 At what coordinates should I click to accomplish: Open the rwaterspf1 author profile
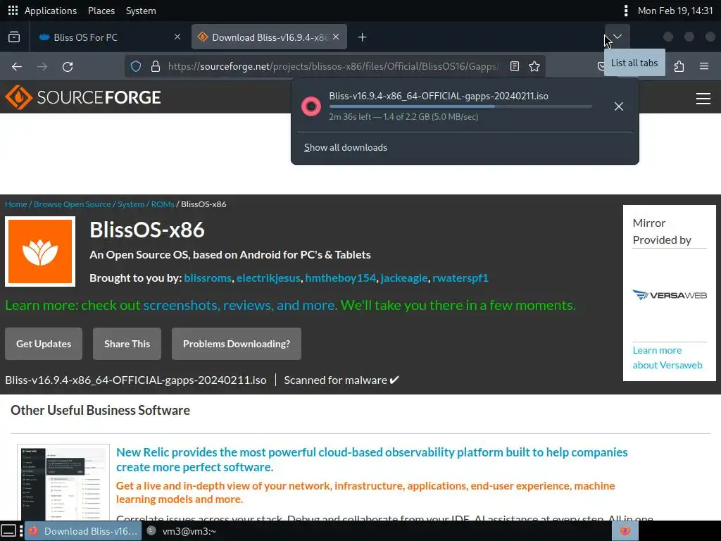pos(460,278)
